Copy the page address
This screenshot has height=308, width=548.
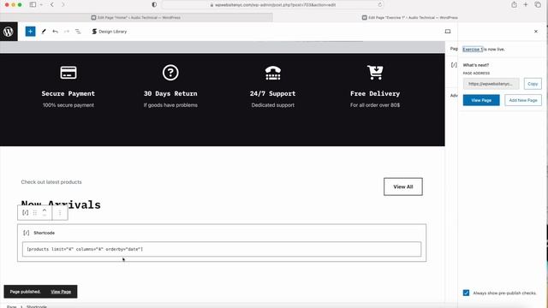coord(533,84)
